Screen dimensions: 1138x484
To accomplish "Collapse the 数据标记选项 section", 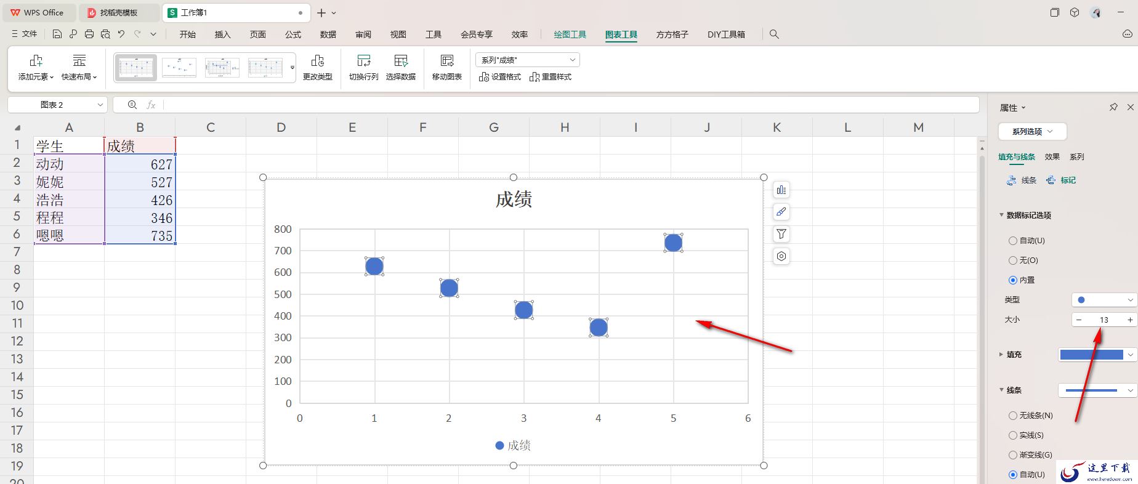I will (1001, 215).
